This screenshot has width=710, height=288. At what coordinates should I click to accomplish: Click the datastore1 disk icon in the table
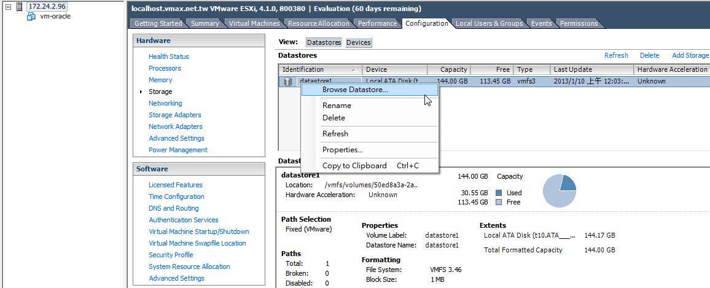[288, 82]
